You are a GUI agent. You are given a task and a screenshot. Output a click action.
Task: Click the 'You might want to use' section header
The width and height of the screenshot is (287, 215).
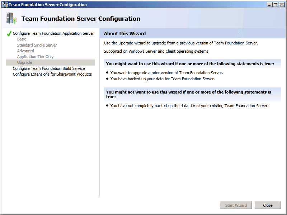pos(190,64)
